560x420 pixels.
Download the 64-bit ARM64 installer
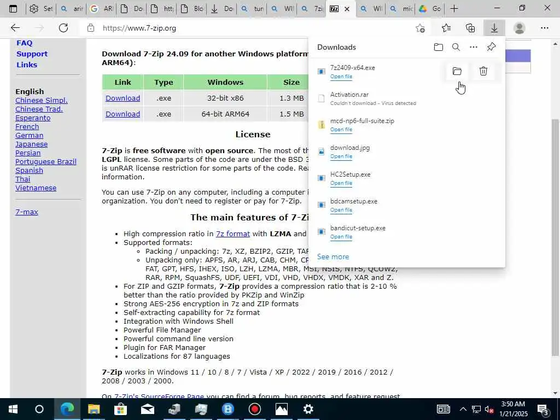click(x=122, y=114)
